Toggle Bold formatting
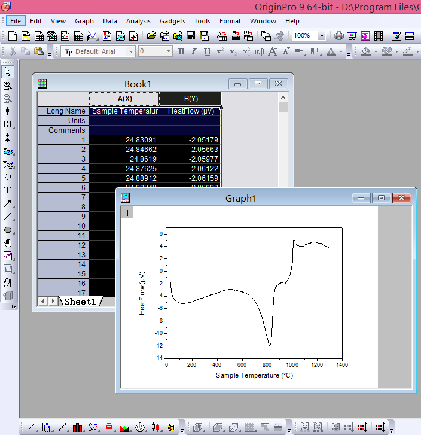The image size is (421, 435). point(181,51)
